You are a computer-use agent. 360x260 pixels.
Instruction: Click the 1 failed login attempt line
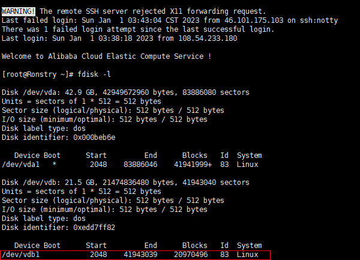click(x=138, y=29)
